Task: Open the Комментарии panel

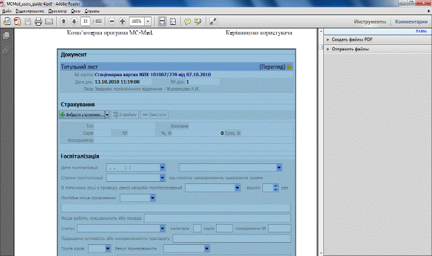Action: click(x=411, y=21)
